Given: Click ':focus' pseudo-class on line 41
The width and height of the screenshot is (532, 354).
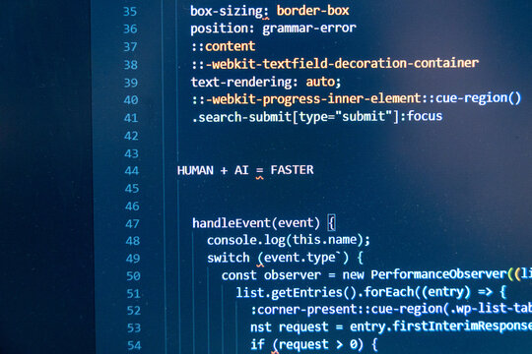Looking at the screenshot, I should coord(422,116).
